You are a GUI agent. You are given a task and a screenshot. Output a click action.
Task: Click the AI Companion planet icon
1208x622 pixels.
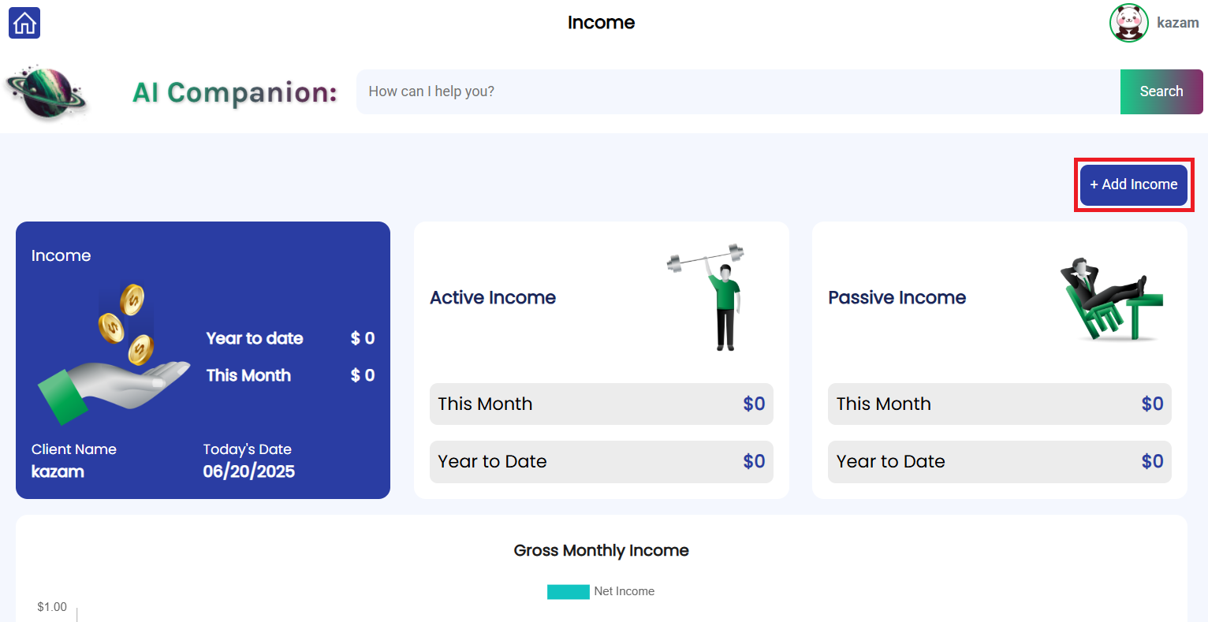(46, 93)
